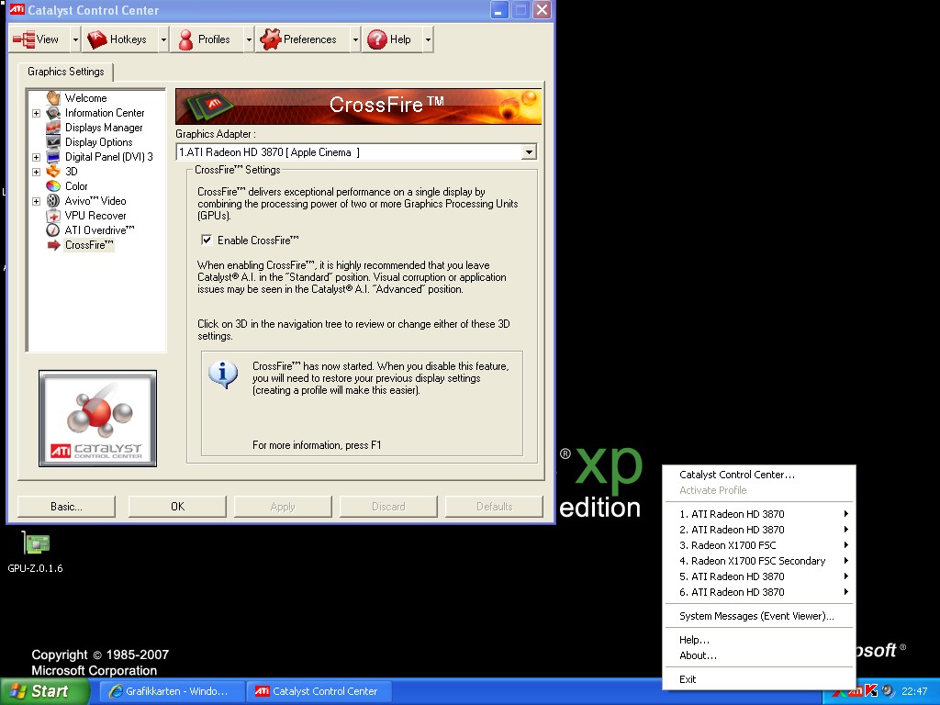
Task: Choose Exit in tray context menu
Action: point(758,679)
